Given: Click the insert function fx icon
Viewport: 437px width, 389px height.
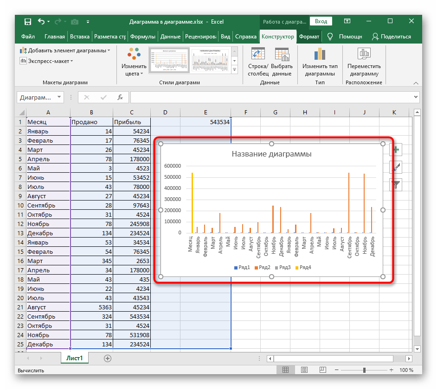Looking at the screenshot, I should 120,97.
